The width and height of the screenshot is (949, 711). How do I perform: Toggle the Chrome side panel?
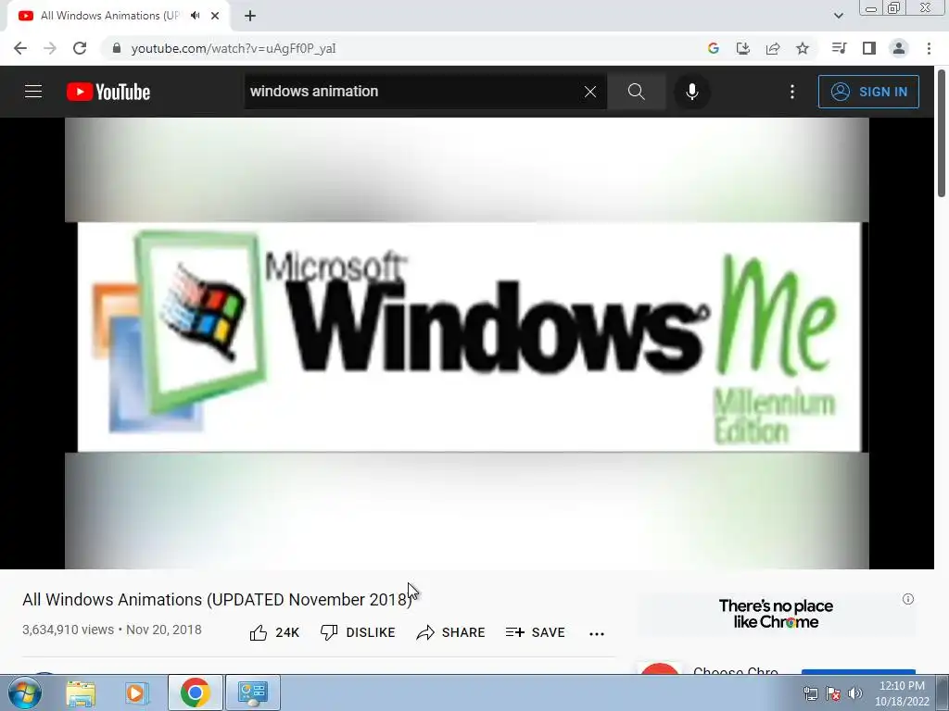pyautogui.click(x=869, y=48)
